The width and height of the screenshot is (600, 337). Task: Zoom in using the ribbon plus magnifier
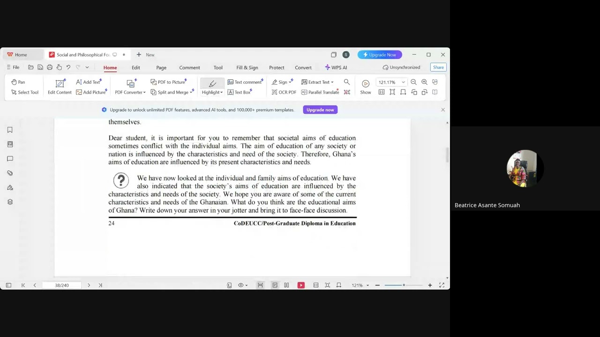point(424,82)
